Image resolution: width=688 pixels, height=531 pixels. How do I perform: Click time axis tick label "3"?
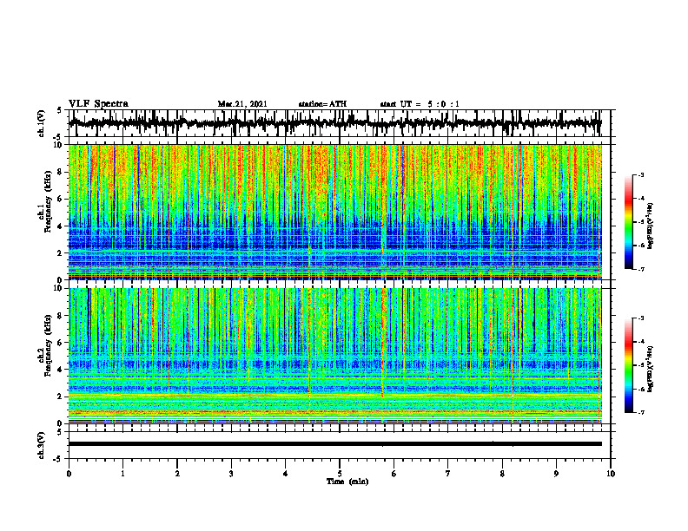pos(231,474)
